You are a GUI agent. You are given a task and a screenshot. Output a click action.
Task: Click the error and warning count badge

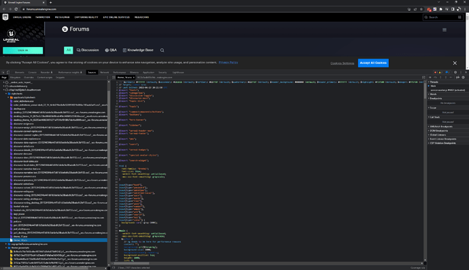(438, 73)
